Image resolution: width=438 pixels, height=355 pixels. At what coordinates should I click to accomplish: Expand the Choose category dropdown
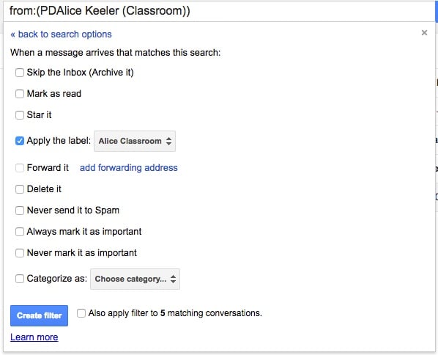click(135, 279)
